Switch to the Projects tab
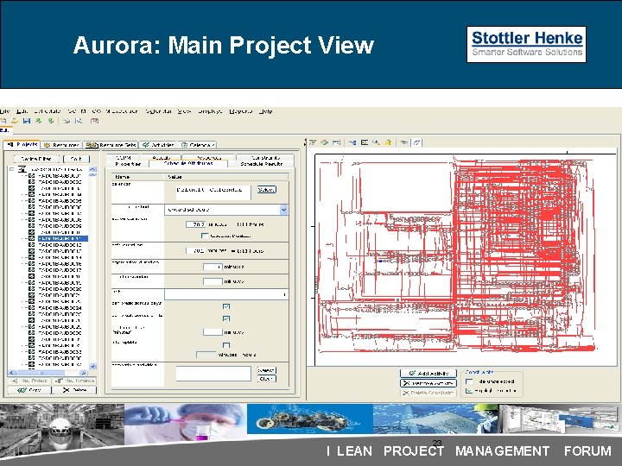This screenshot has height=466, width=622. pos(22,145)
